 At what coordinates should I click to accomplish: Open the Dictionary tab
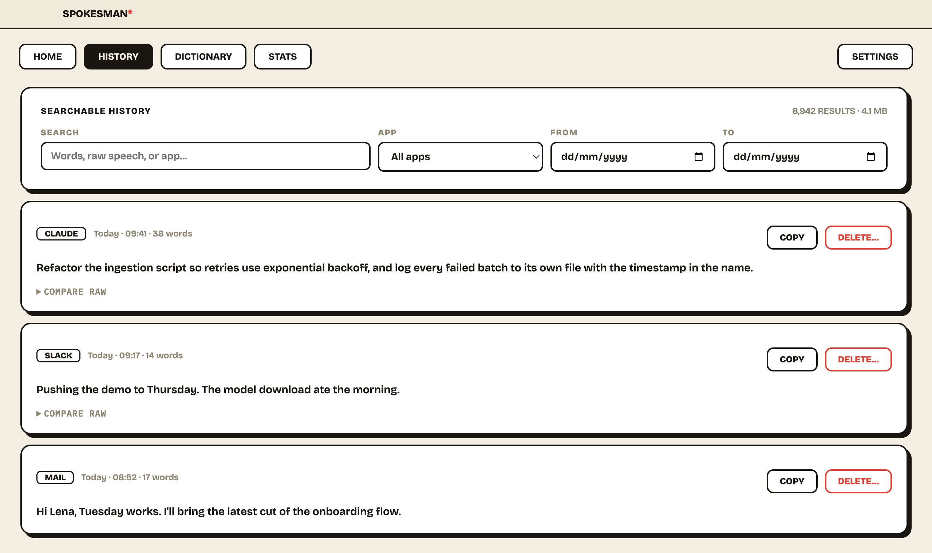(203, 57)
